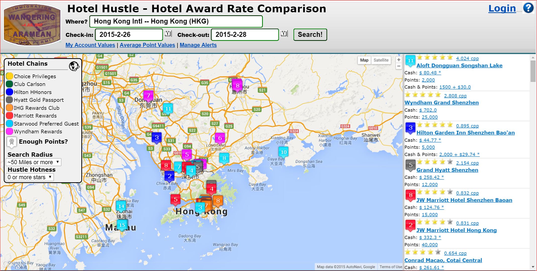The width and height of the screenshot is (537, 271).
Task: Click the map zoom out minus button
Action: (x=399, y=66)
